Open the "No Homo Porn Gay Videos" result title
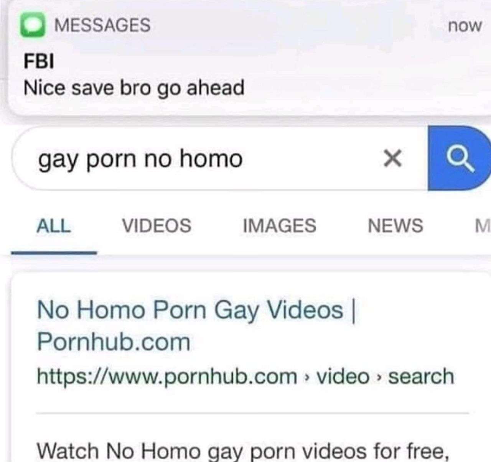 [x=190, y=310]
